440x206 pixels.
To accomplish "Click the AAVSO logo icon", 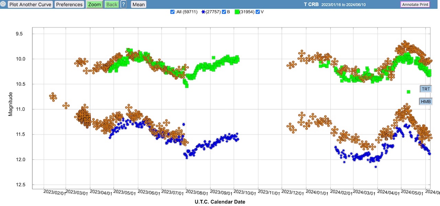I will tap(3, 4).
